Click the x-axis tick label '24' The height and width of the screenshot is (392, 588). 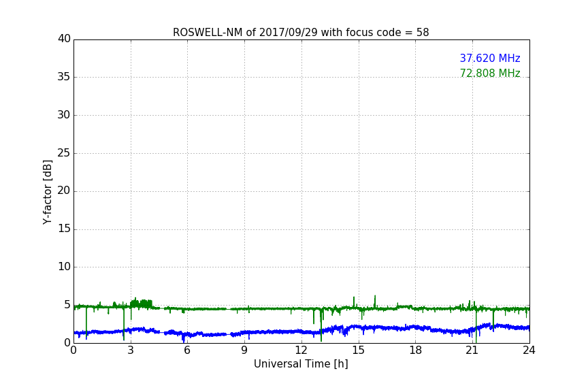(x=529, y=350)
